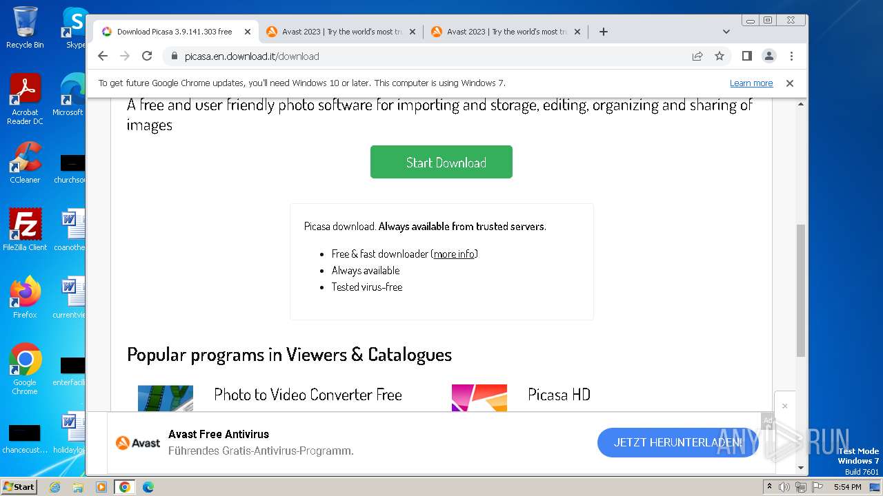Open the File Explorer taskbar icon

[x=78, y=487]
